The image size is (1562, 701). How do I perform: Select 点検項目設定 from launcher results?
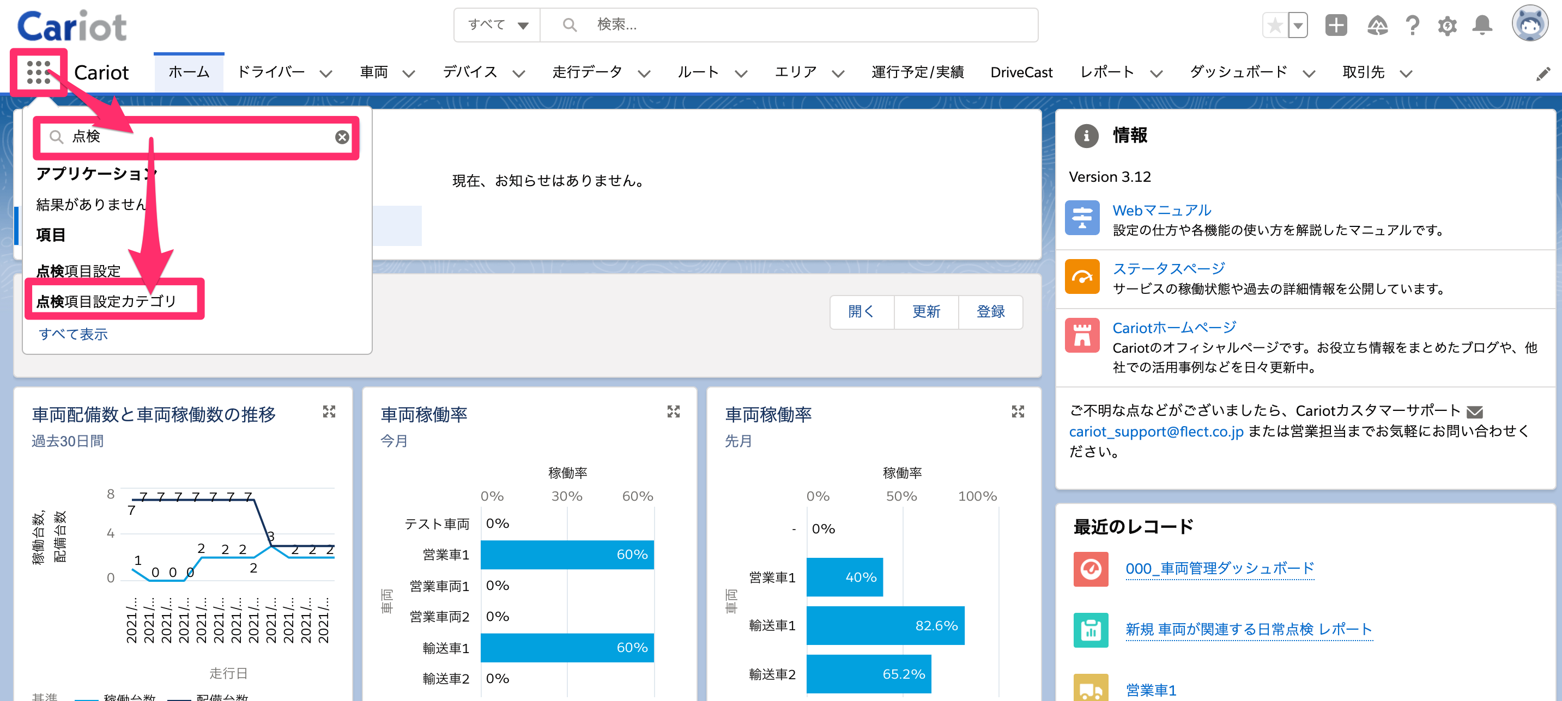pyautogui.click(x=79, y=270)
